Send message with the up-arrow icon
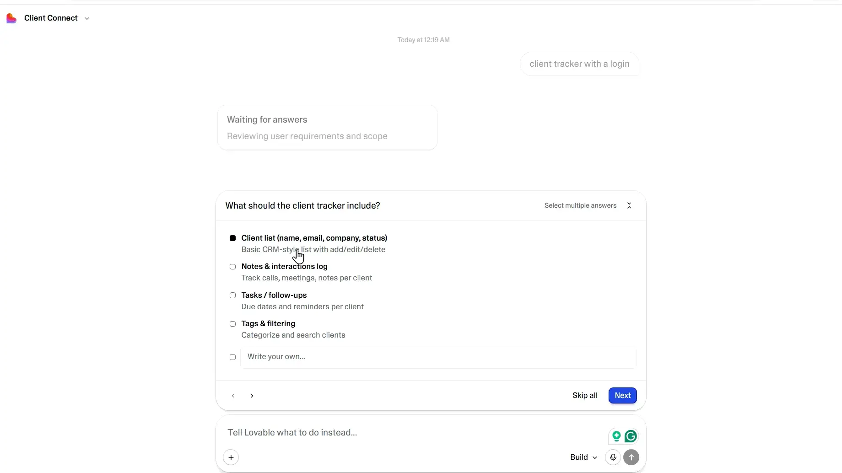Viewport: 842px width, 473px height. click(x=631, y=457)
